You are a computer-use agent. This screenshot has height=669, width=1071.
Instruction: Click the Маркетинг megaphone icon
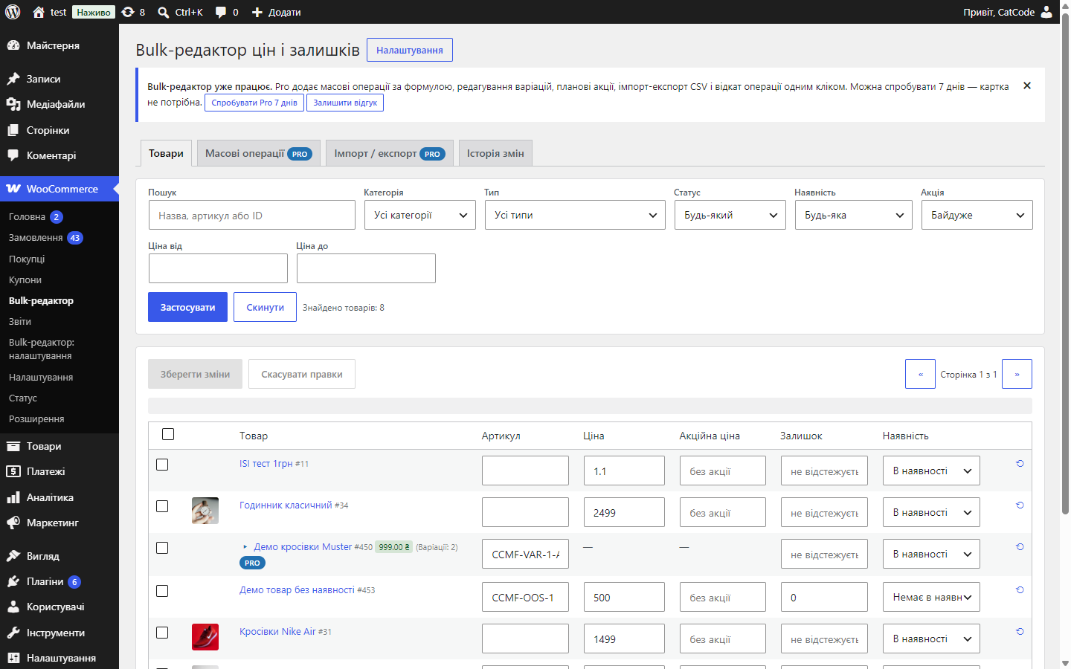(13, 523)
